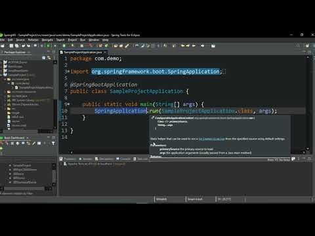
Task: Select the Package Explorer tab
Action: (14, 52)
